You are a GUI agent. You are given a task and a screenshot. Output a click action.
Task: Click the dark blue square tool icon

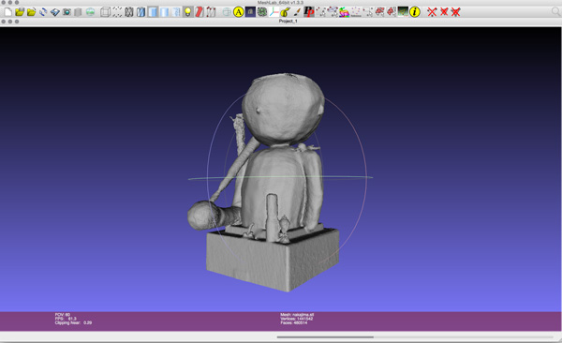pyautogui.click(x=250, y=12)
